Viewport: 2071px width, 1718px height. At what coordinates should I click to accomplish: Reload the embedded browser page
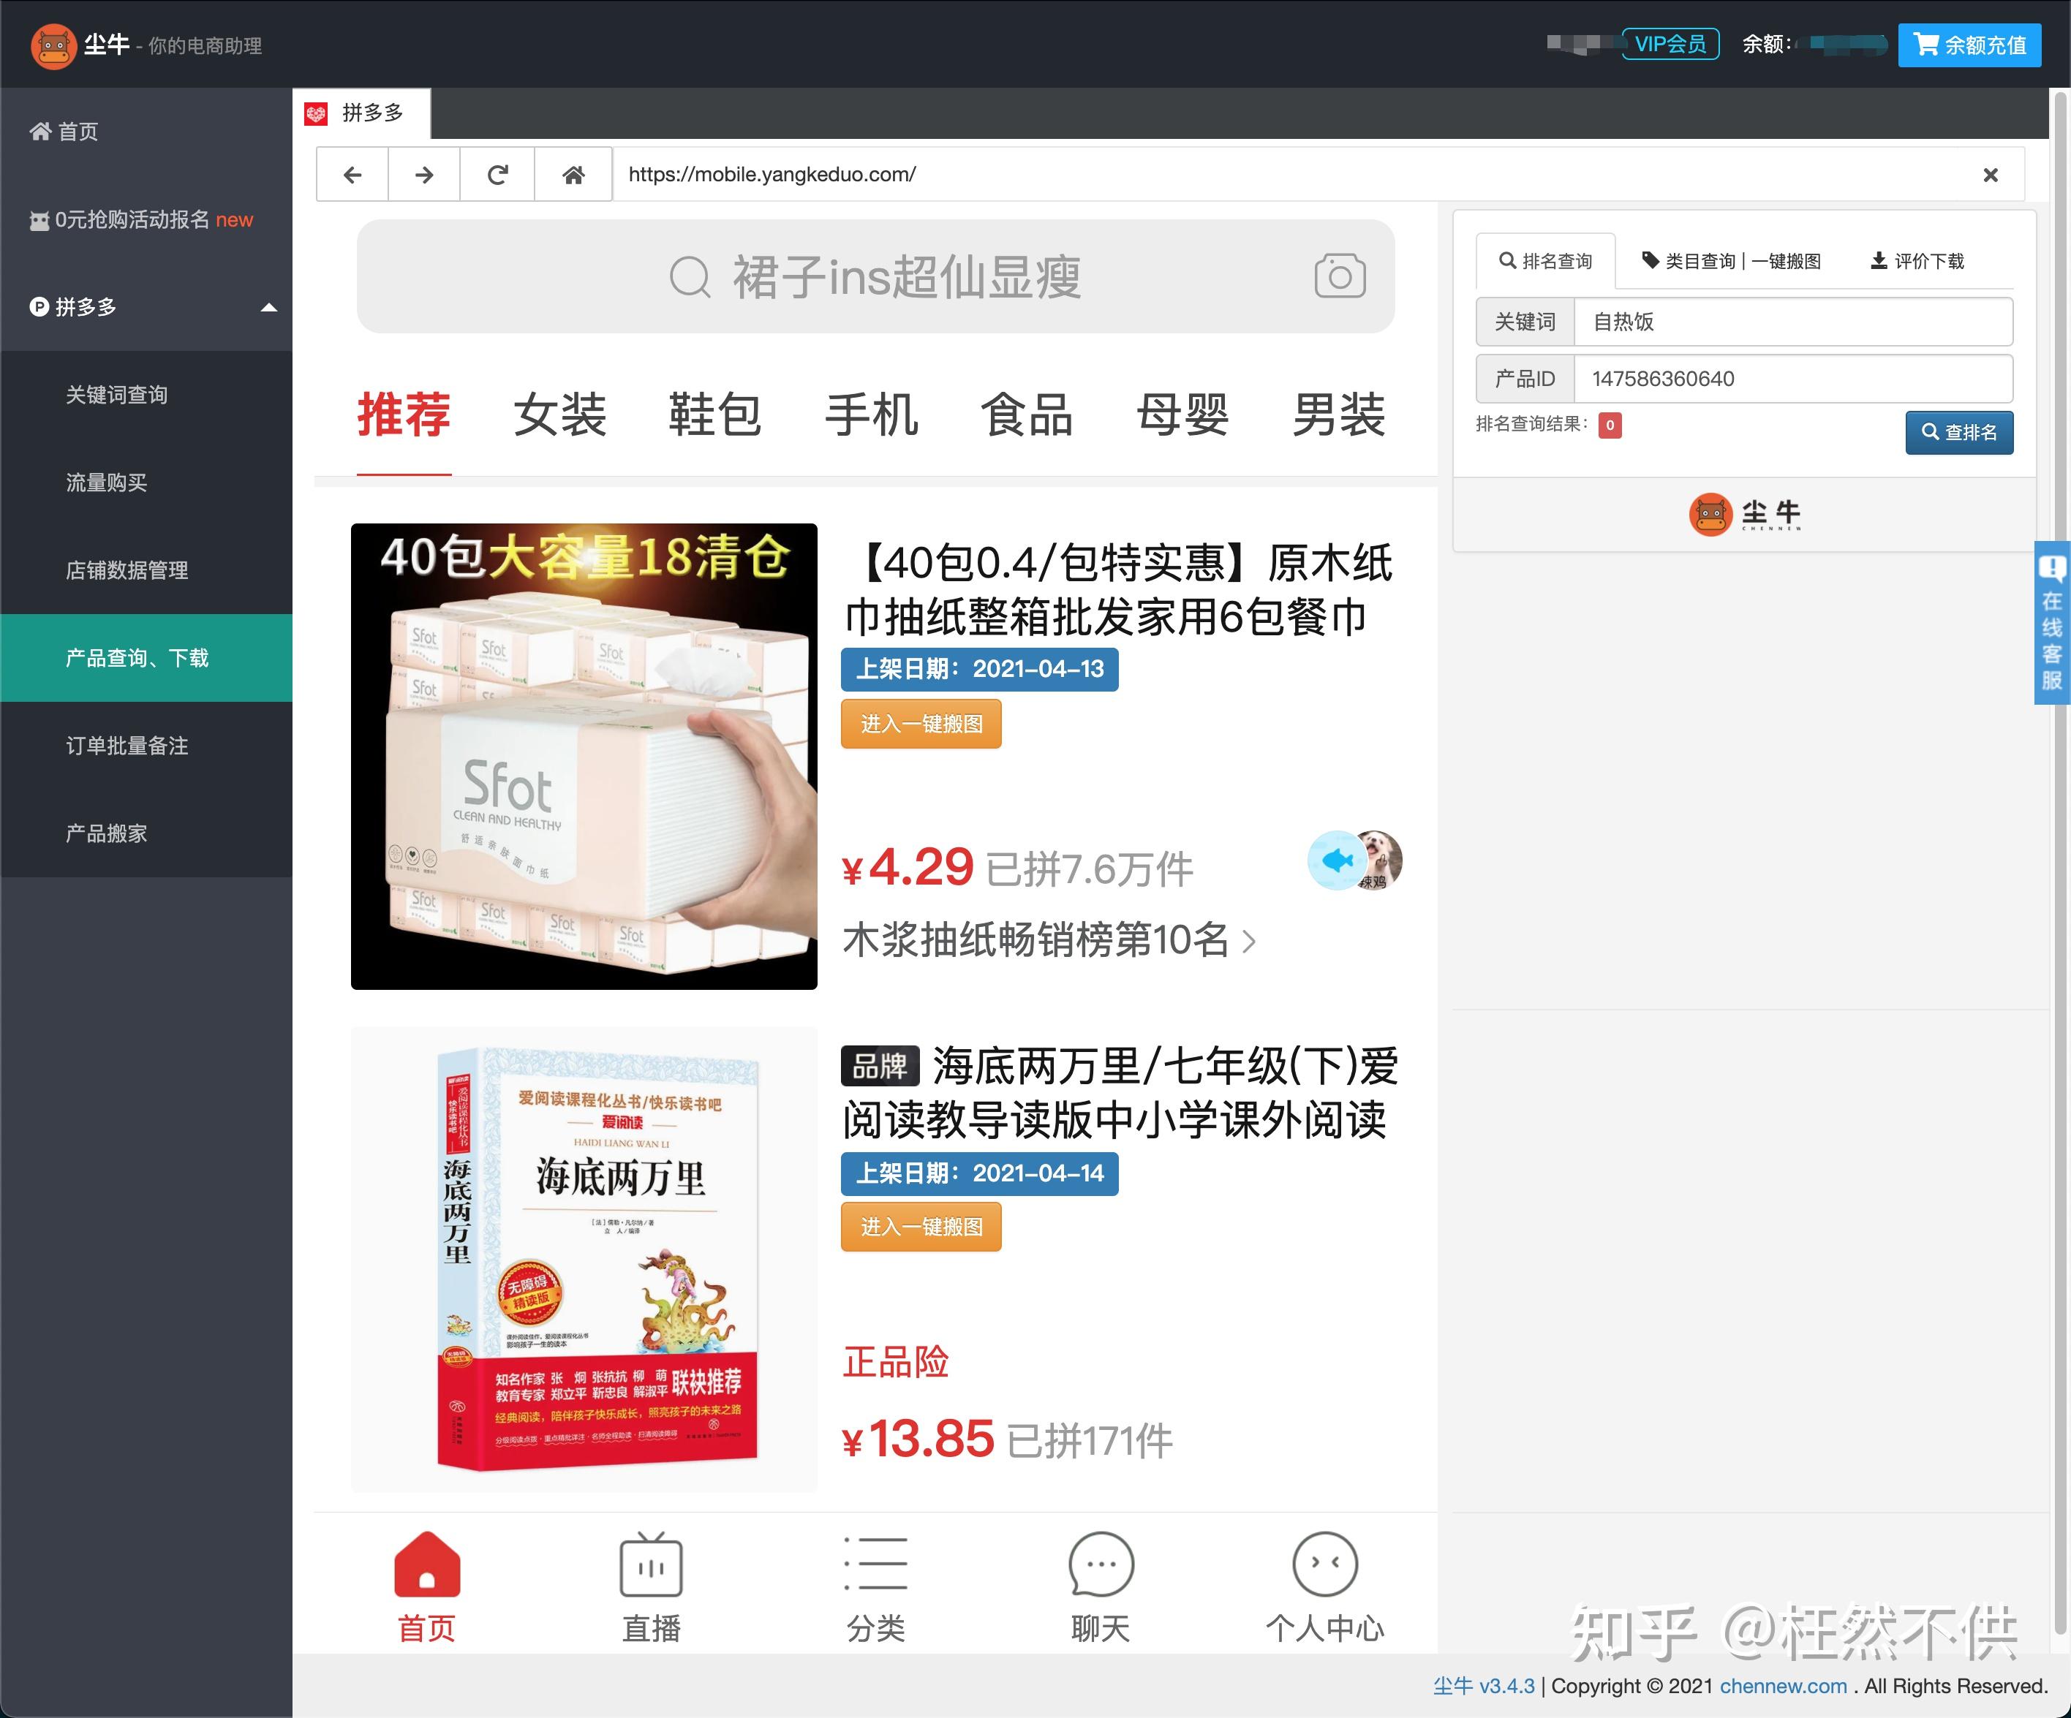click(498, 175)
